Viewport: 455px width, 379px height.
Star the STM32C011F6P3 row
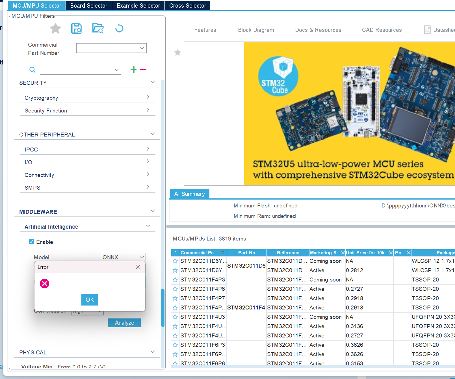tap(175, 345)
